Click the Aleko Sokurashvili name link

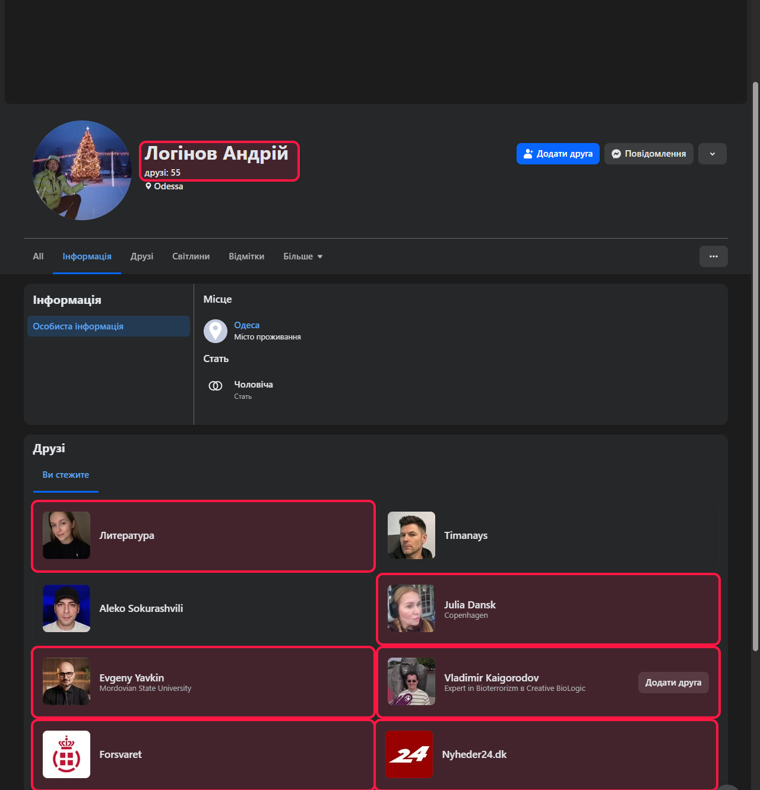tap(141, 608)
